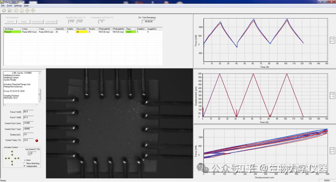Click the red indicator beside Current Temp.
This screenshot has width=336, height=182.
click(x=37, y=141)
